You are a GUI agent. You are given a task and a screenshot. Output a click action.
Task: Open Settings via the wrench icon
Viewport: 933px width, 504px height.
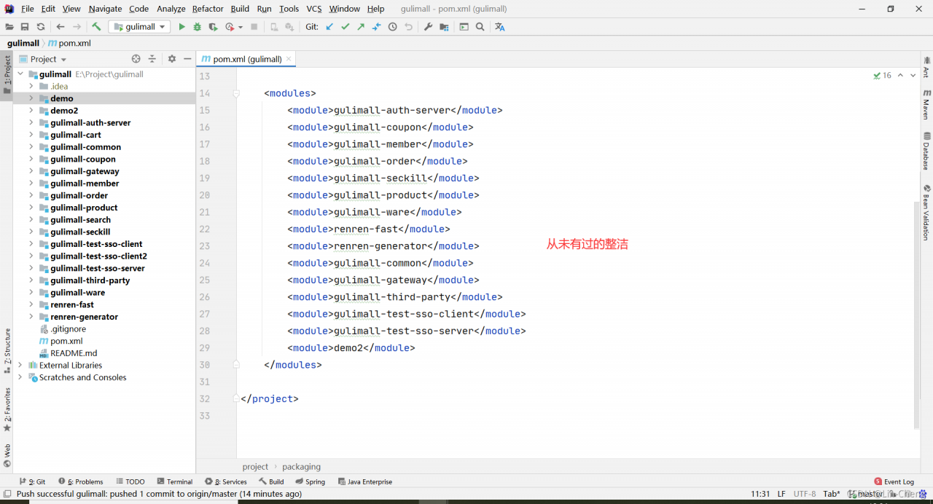pyautogui.click(x=428, y=27)
